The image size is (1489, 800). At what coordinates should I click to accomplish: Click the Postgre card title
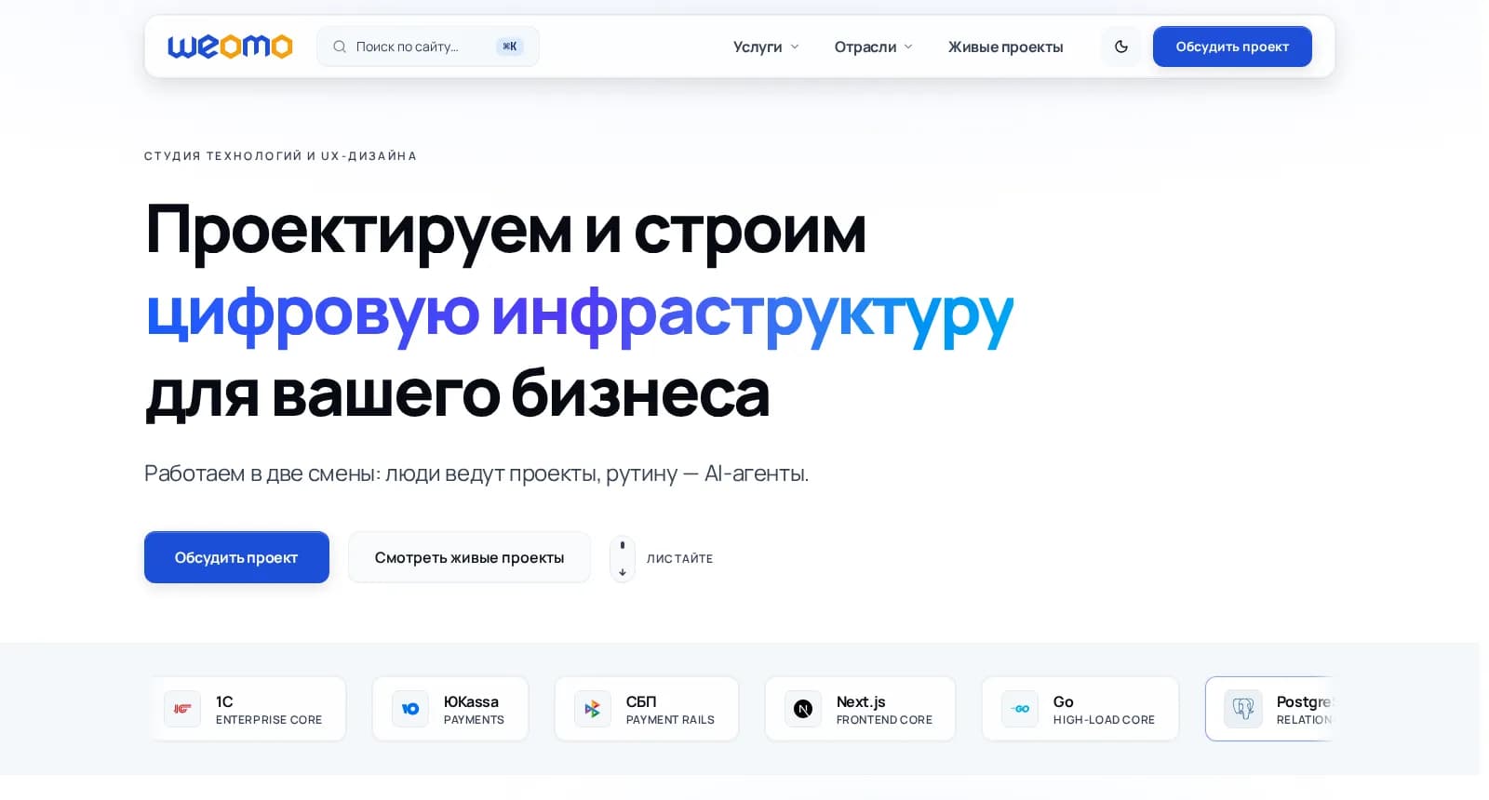click(1305, 701)
